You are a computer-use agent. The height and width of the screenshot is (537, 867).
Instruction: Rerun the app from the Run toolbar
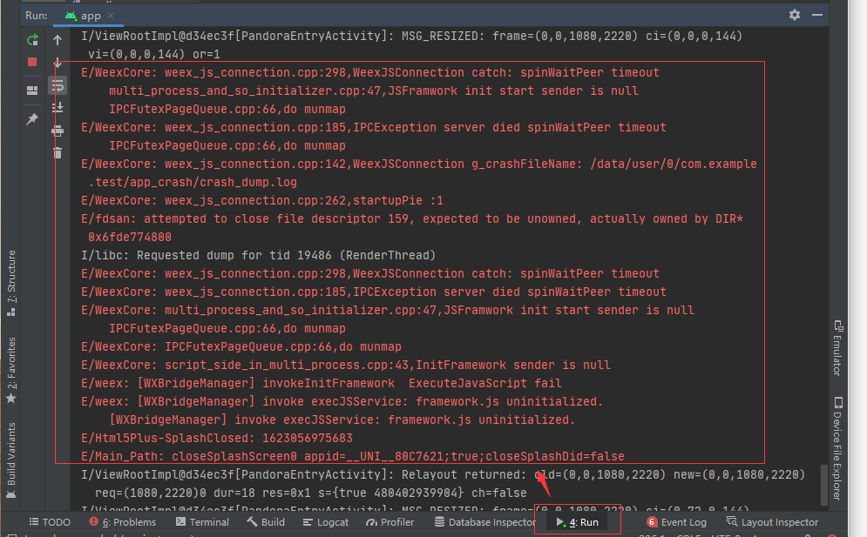pos(32,40)
